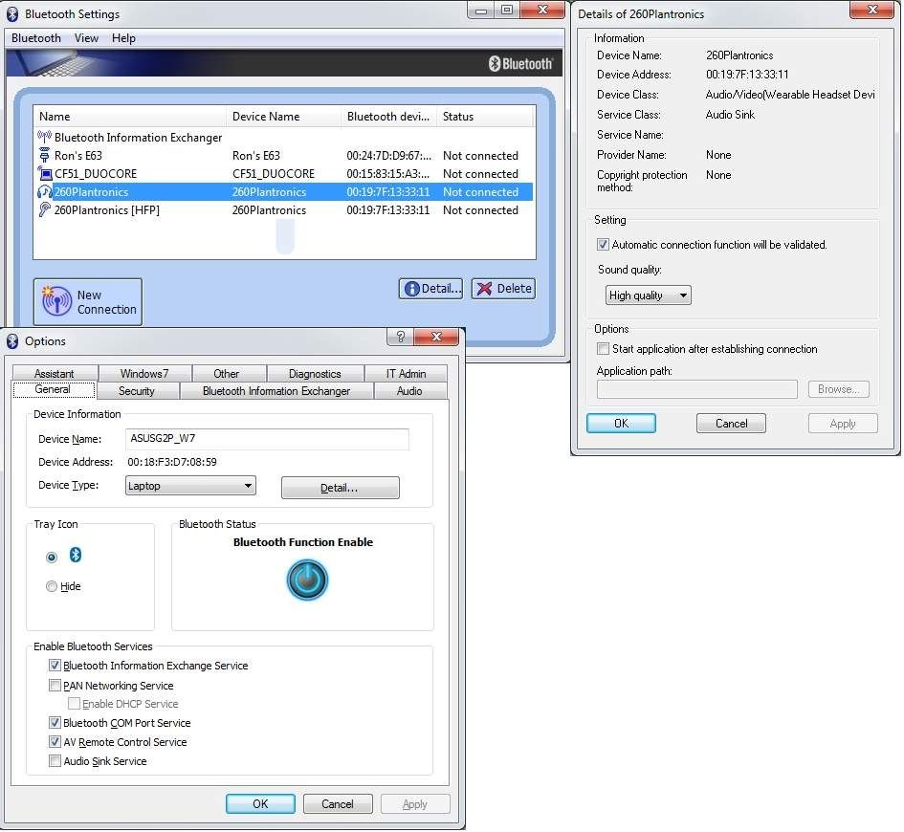Image resolution: width=904 pixels, height=832 pixels.
Task: Toggle Enable DHCP Service checkbox
Action: (74, 704)
